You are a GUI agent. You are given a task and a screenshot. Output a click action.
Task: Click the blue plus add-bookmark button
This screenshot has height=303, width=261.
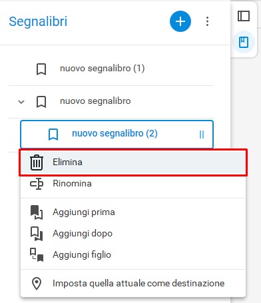180,21
